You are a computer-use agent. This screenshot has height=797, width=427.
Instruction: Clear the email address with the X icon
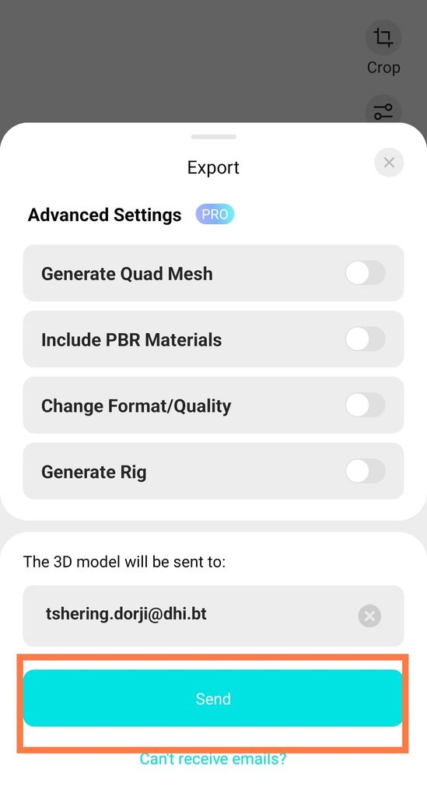pos(369,616)
